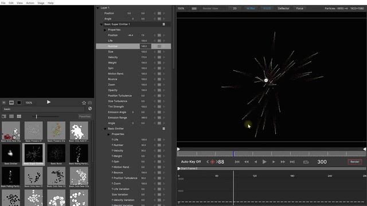Click the Force button
The width and height of the screenshot is (367, 206).
[299, 9]
